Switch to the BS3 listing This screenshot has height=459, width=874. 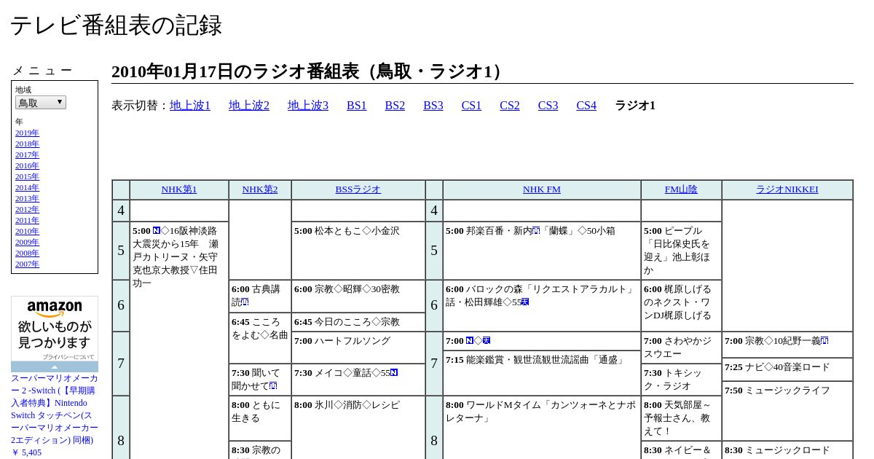(x=433, y=106)
